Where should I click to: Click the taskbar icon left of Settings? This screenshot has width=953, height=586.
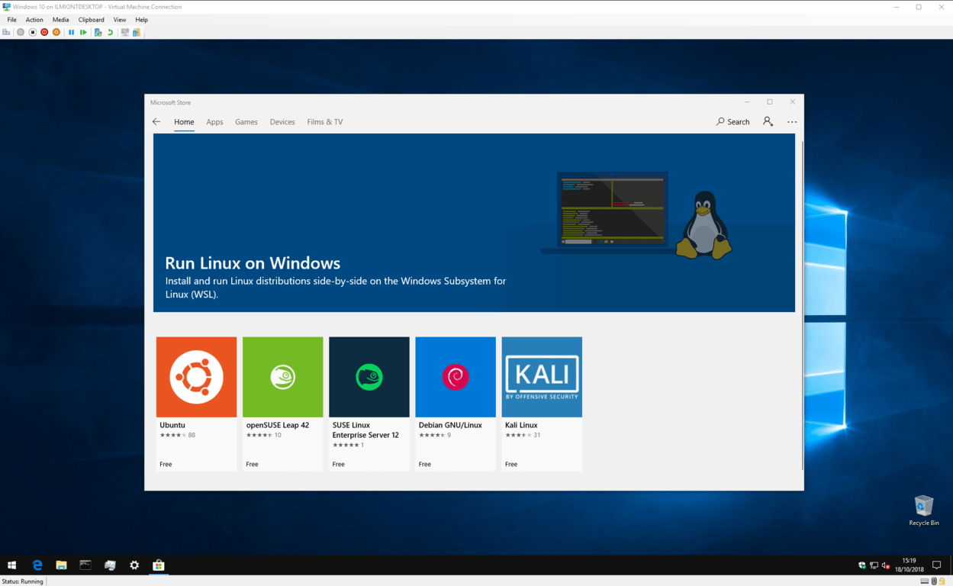[110, 565]
